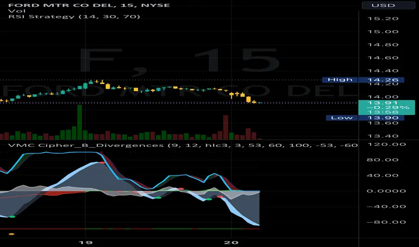Image resolution: width=419 pixels, height=247 pixels.
Task: Click the 14.60 price axis label
Action: 383,58
